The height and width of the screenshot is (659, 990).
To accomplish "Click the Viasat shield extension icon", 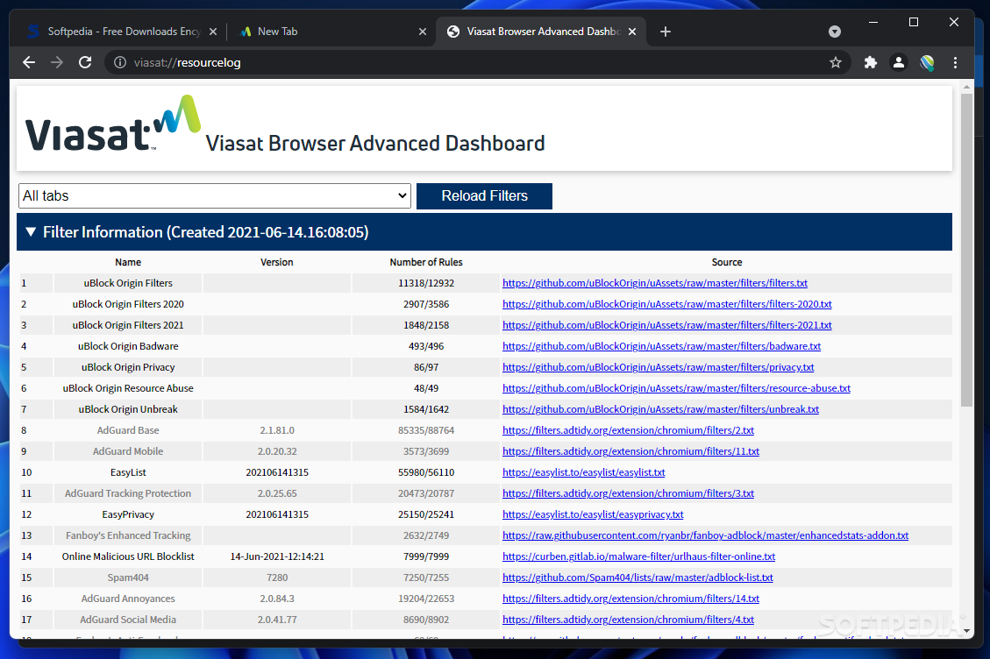I will click(927, 62).
